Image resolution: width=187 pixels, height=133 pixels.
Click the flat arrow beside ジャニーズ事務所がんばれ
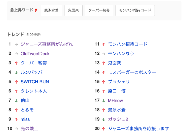[16, 44]
